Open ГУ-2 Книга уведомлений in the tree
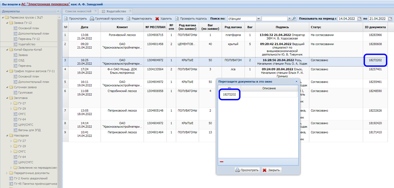Viewport: 394px width, 188px height. pyautogui.click(x=31, y=178)
